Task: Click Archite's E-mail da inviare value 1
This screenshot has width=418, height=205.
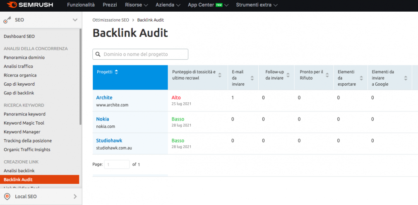Action: (x=233, y=98)
